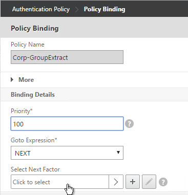
Task: Click the 'Click to select' next factor box
Action: tap(60, 182)
